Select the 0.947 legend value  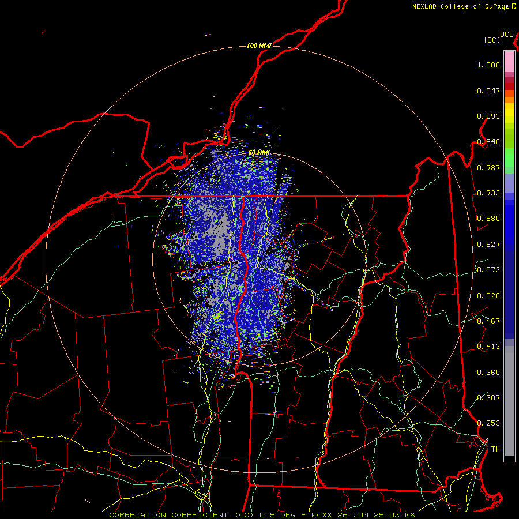click(x=488, y=91)
